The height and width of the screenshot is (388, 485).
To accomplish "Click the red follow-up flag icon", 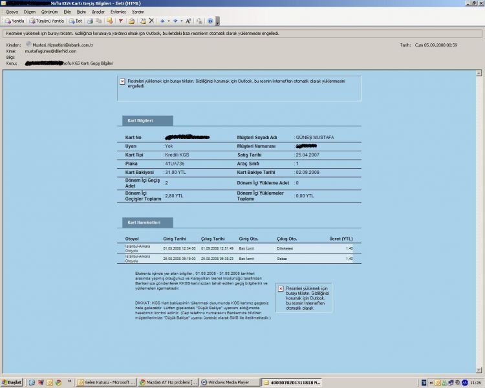I will click(121, 21).
